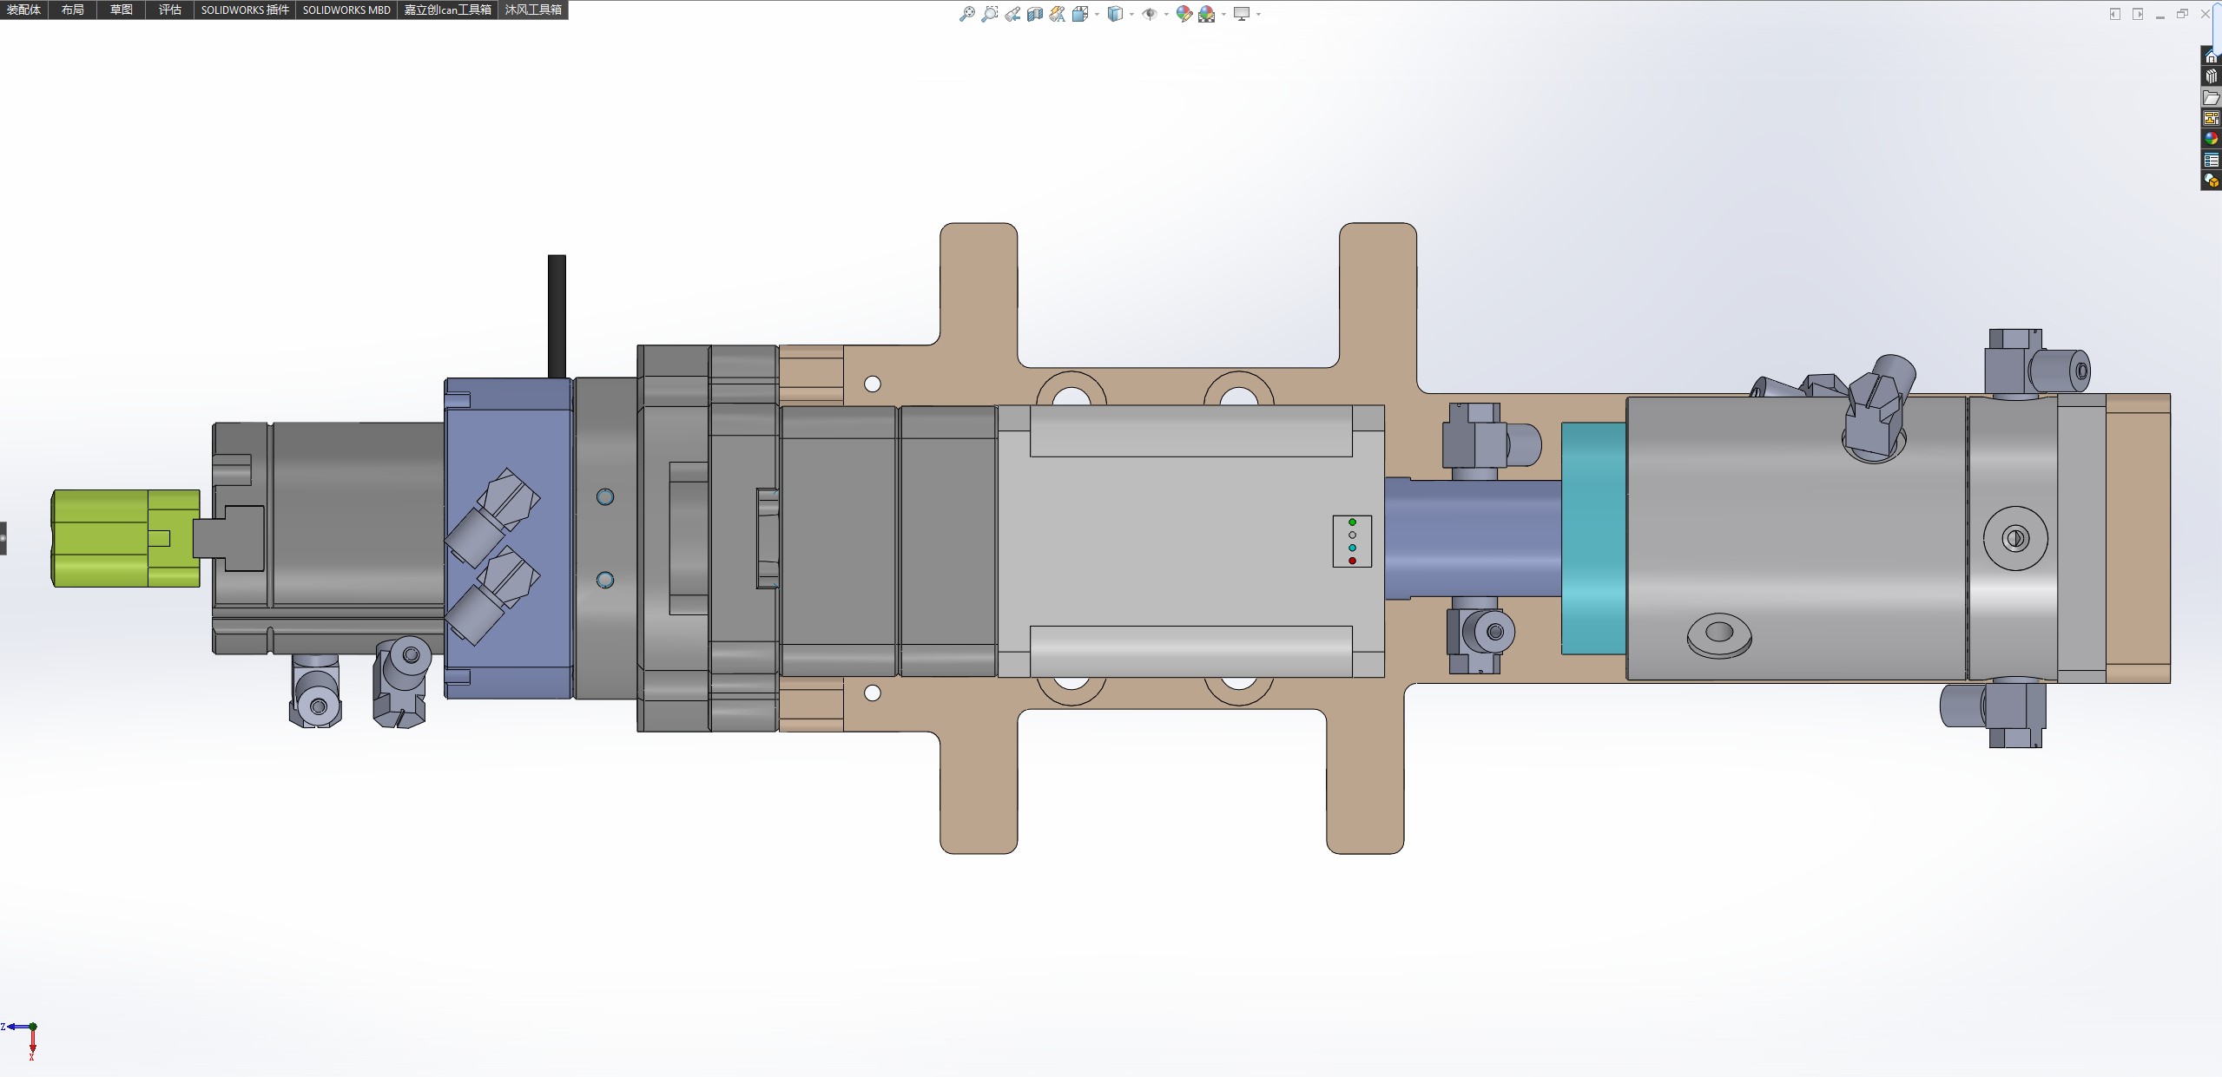This screenshot has width=2222, height=1077.
Task: Toggle the Section View tool
Action: tap(1034, 14)
